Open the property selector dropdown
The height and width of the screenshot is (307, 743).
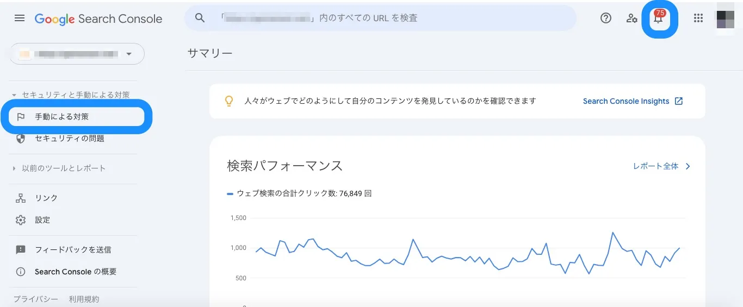pyautogui.click(x=77, y=54)
